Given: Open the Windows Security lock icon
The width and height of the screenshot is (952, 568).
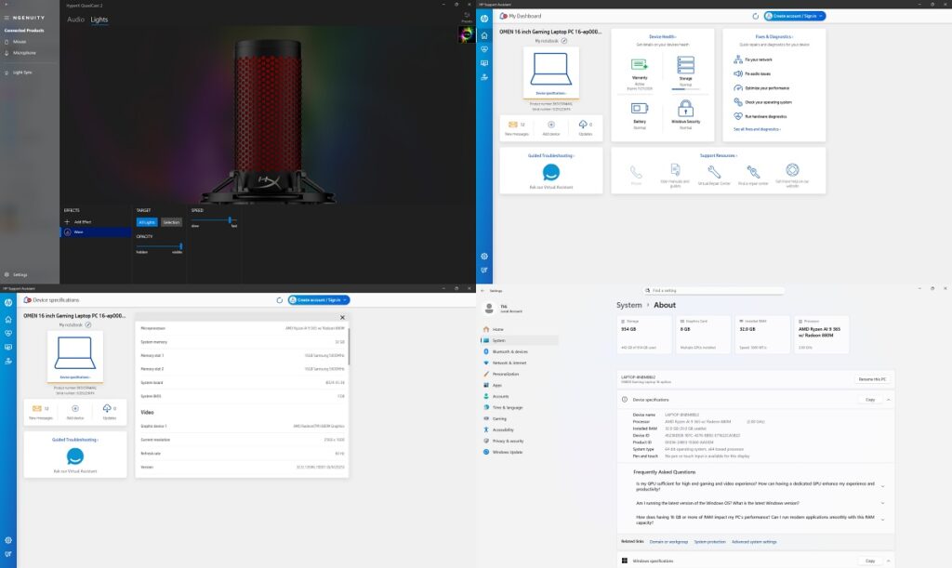Looking at the screenshot, I should [x=685, y=109].
